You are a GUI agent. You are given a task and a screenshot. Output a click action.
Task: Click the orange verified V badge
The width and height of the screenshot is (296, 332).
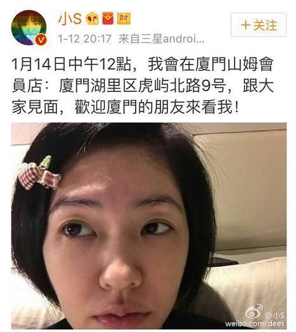[x=41, y=40]
